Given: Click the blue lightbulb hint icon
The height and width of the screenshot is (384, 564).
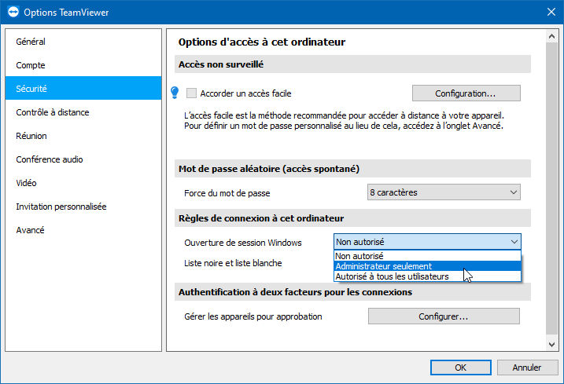Looking at the screenshot, I should pyautogui.click(x=175, y=93).
